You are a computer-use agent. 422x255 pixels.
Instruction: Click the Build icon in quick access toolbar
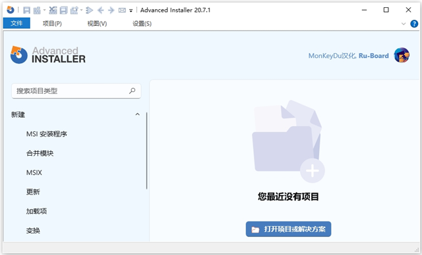[37, 11]
